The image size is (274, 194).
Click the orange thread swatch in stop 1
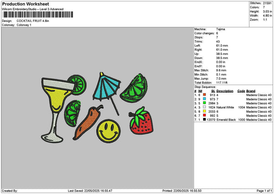[x=205, y=95]
